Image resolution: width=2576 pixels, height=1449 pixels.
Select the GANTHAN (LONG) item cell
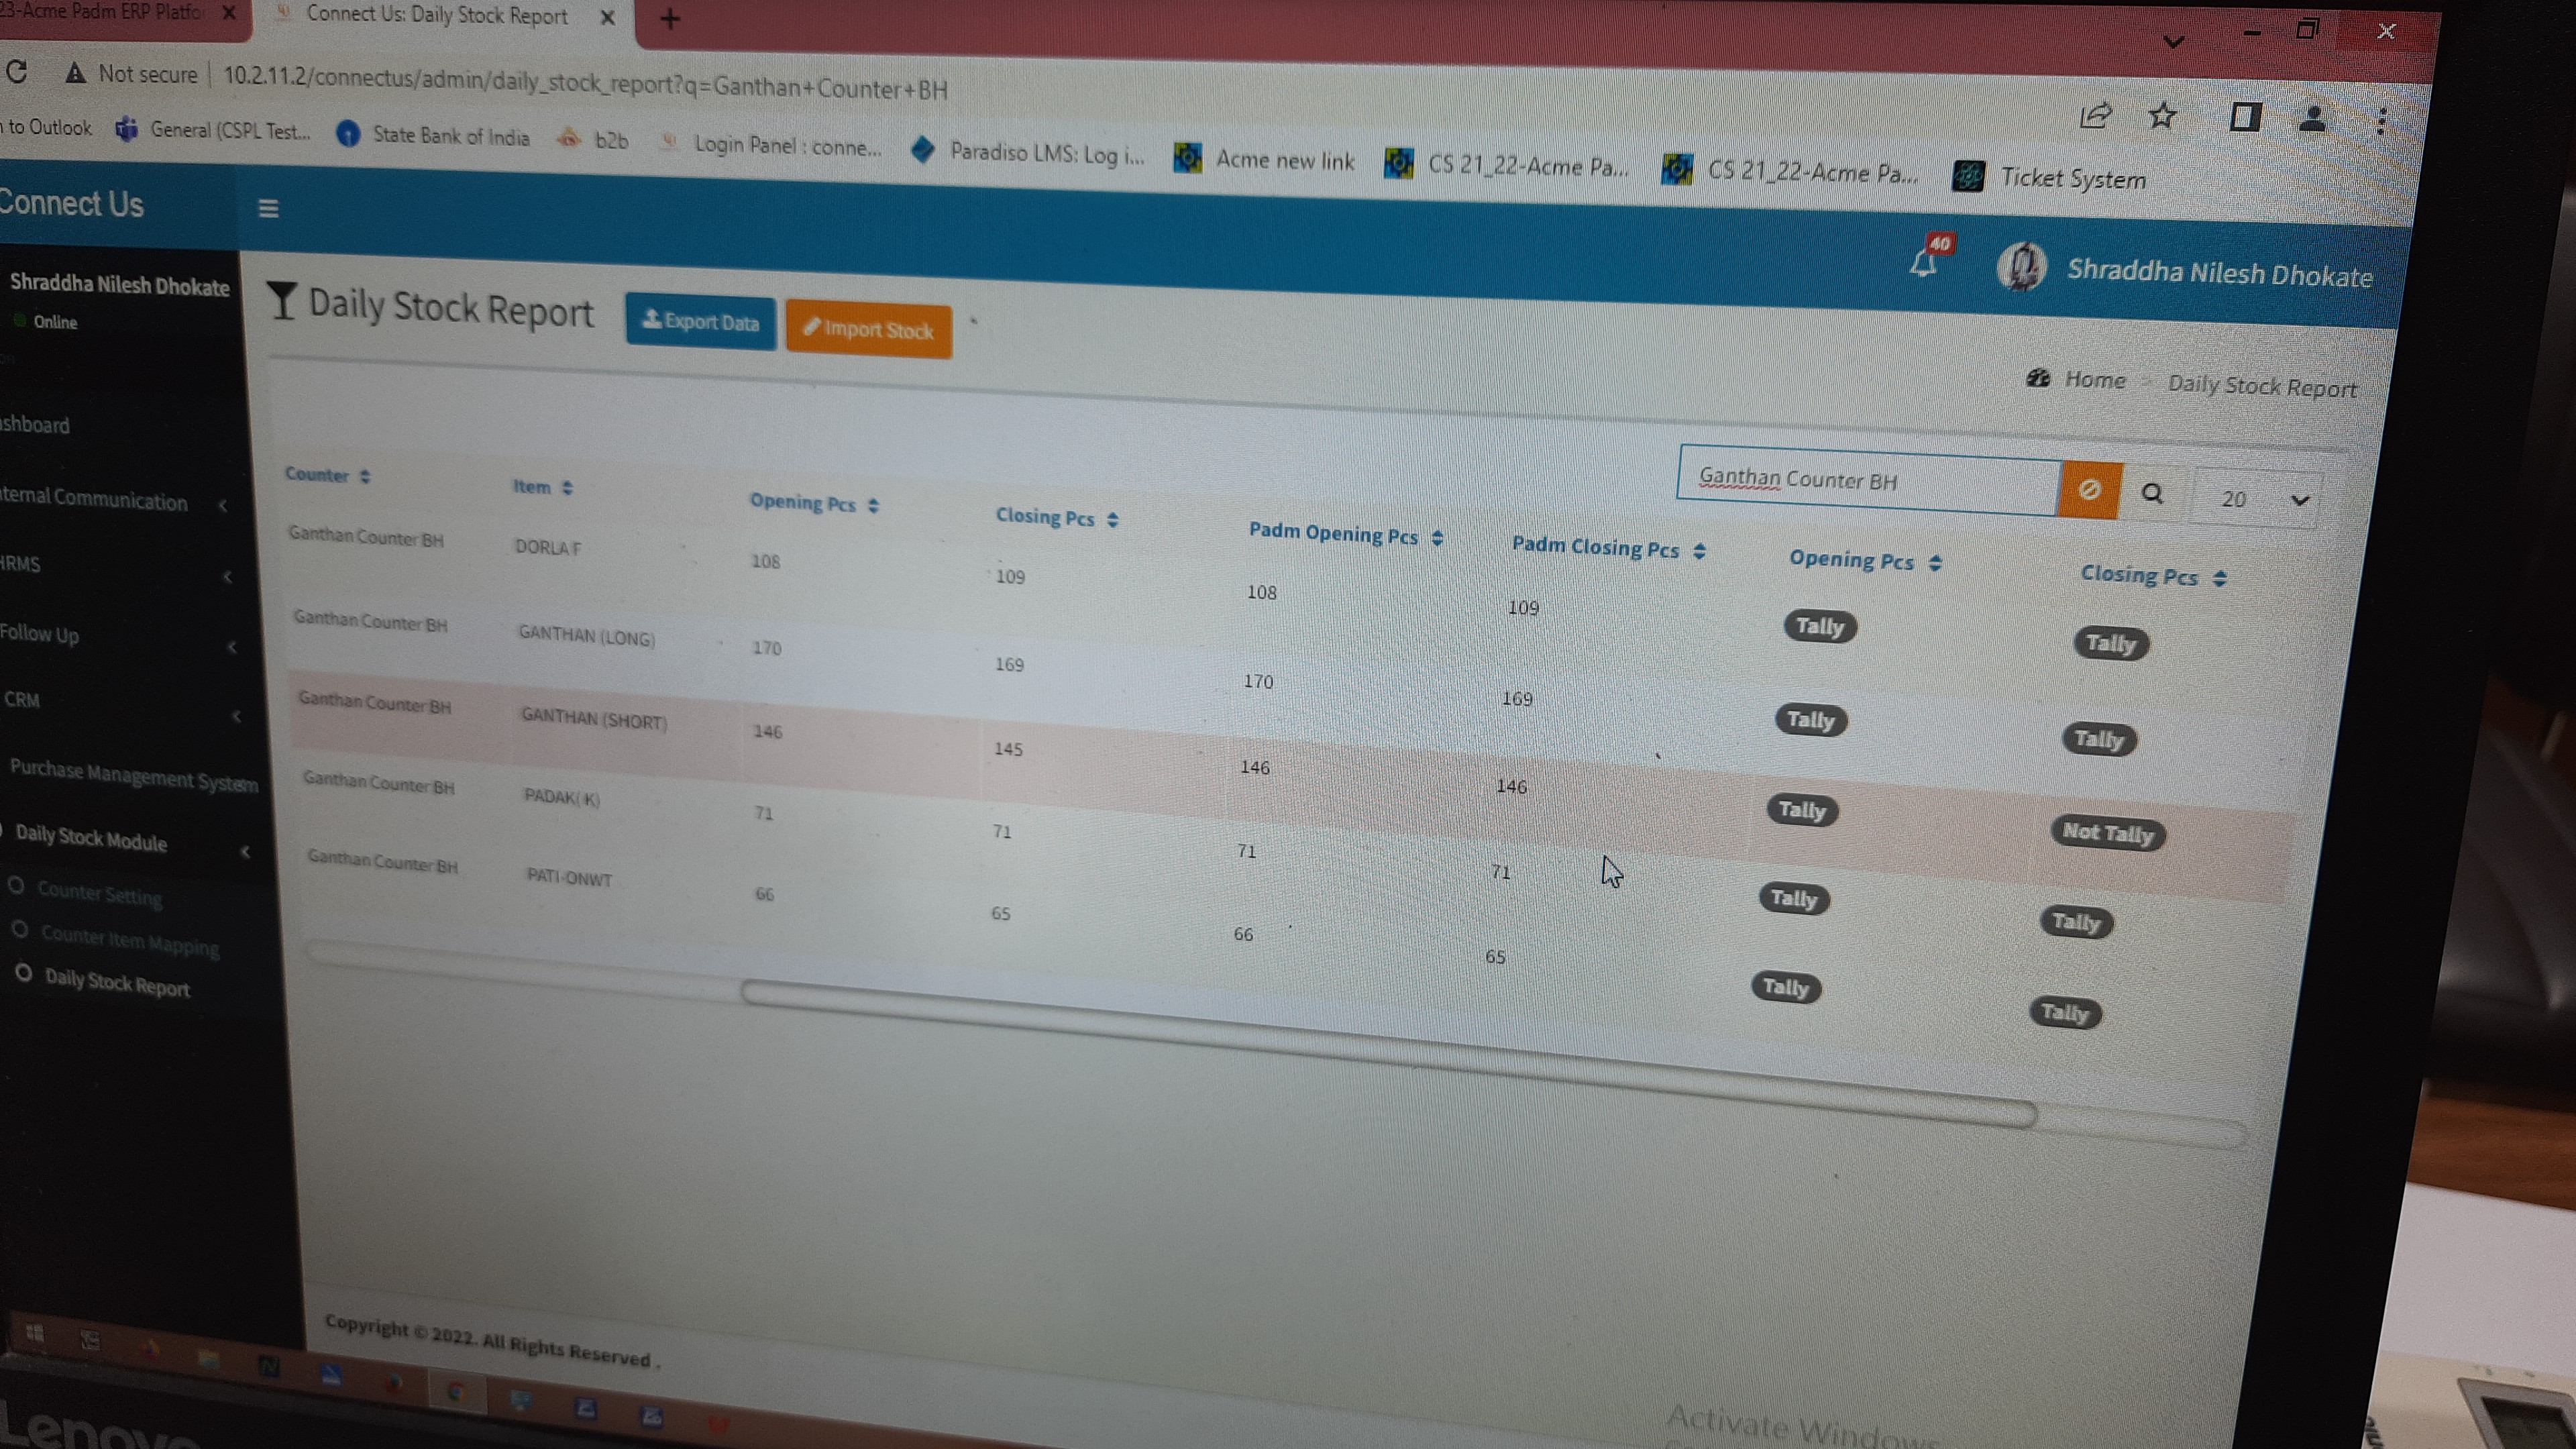(x=586, y=636)
